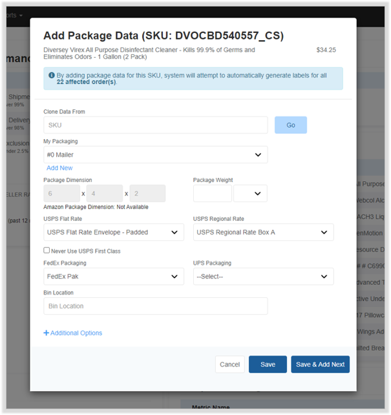Enable Never Use USPS First Class checkbox
Screen dimensions: 391x415
tap(47, 251)
